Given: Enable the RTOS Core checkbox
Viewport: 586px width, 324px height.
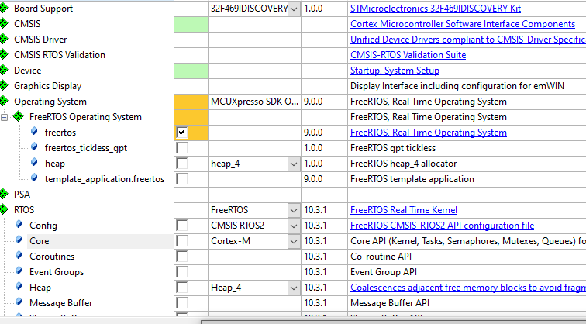Looking at the screenshot, I should [x=182, y=241].
